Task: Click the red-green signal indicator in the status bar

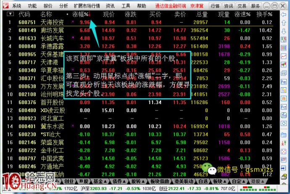Action: pos(258,189)
